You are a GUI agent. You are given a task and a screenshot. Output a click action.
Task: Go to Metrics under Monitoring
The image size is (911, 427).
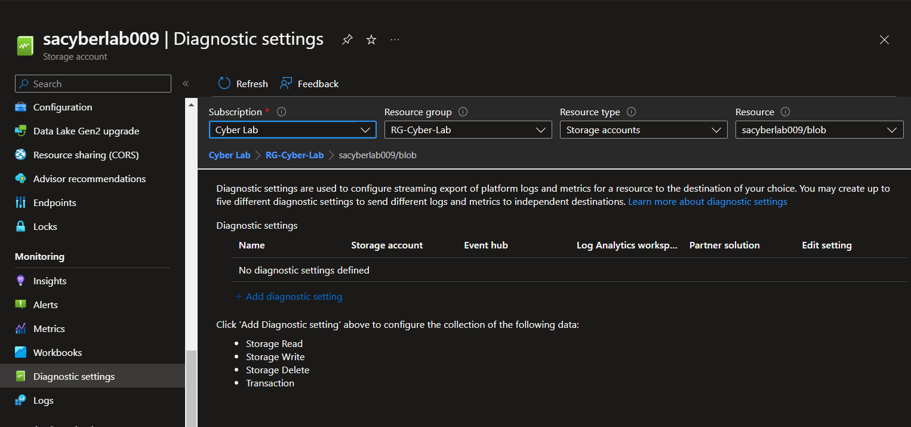(49, 329)
